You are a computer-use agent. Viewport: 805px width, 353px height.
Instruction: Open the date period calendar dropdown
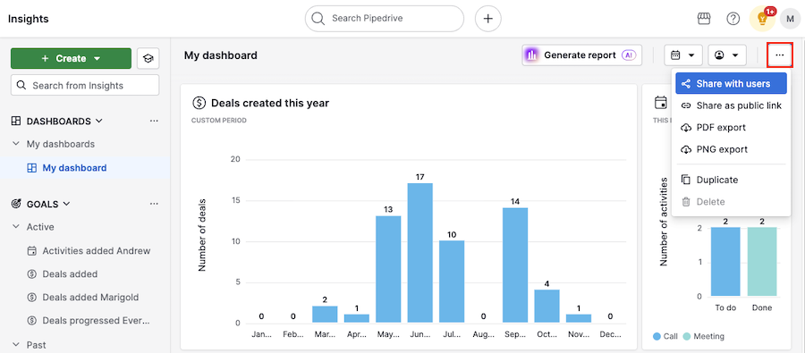pos(682,55)
